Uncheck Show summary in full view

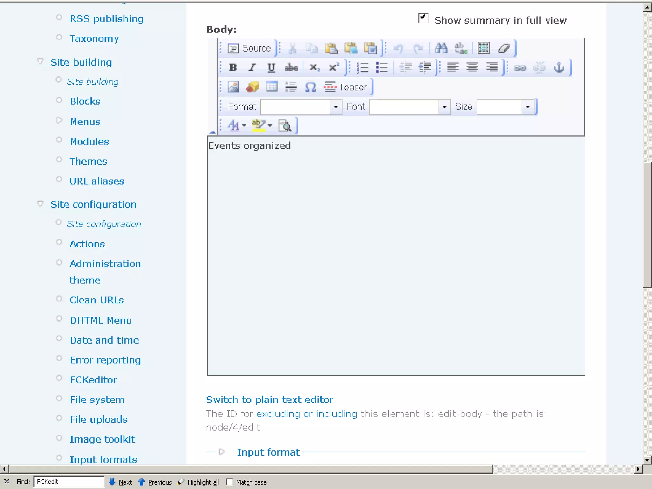pyautogui.click(x=423, y=18)
